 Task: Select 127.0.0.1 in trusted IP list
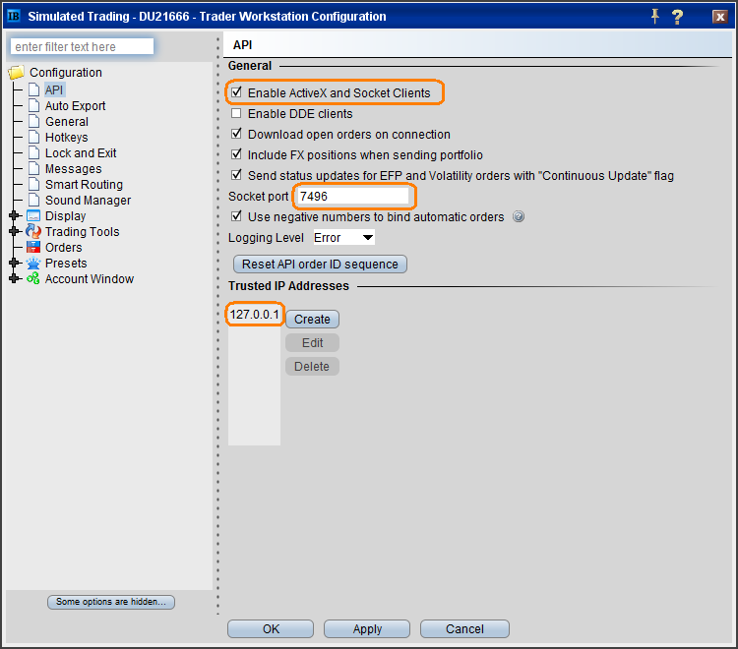(x=255, y=314)
